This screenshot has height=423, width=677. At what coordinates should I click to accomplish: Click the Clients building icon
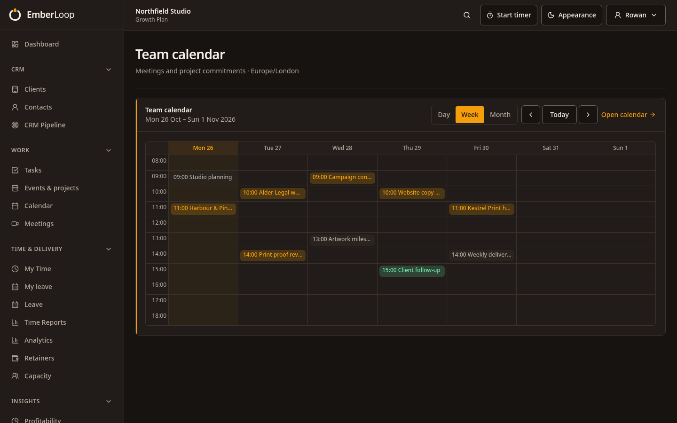coord(15,89)
